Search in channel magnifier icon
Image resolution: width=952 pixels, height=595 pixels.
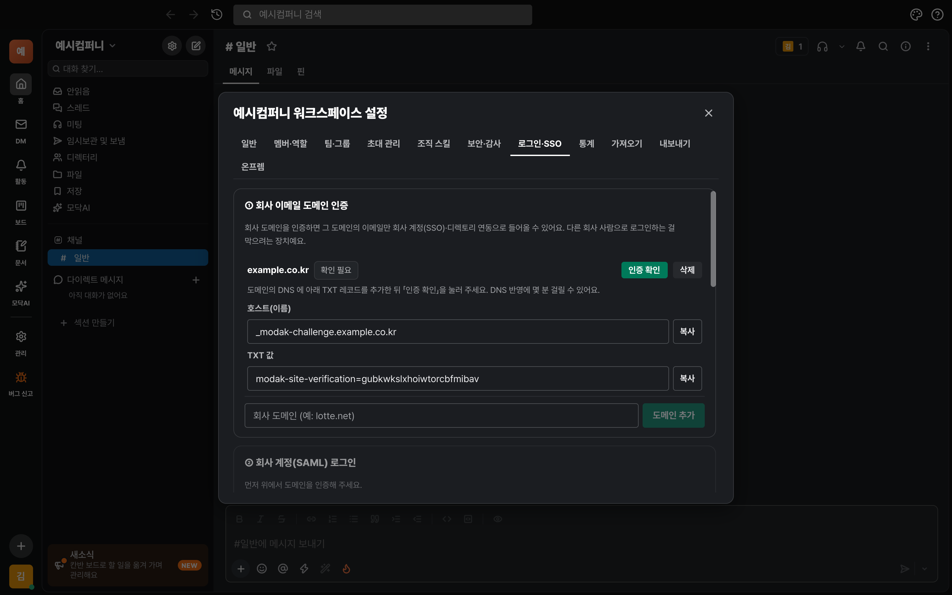[x=883, y=46]
